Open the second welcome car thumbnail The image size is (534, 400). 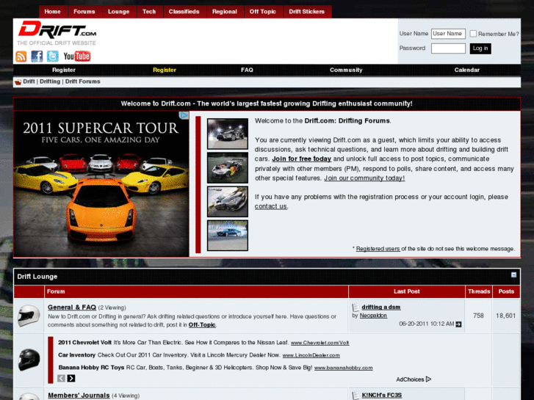coord(228,167)
